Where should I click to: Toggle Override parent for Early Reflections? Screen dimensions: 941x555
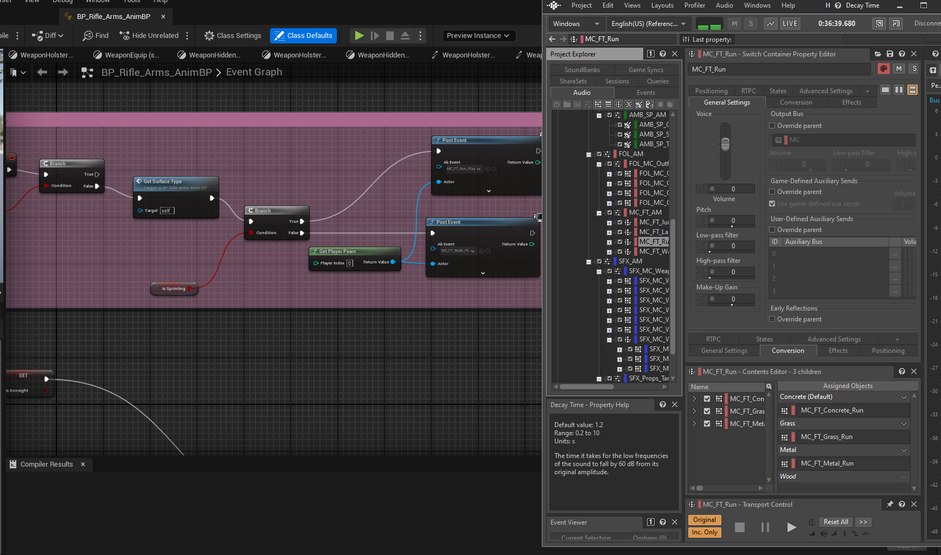click(772, 319)
